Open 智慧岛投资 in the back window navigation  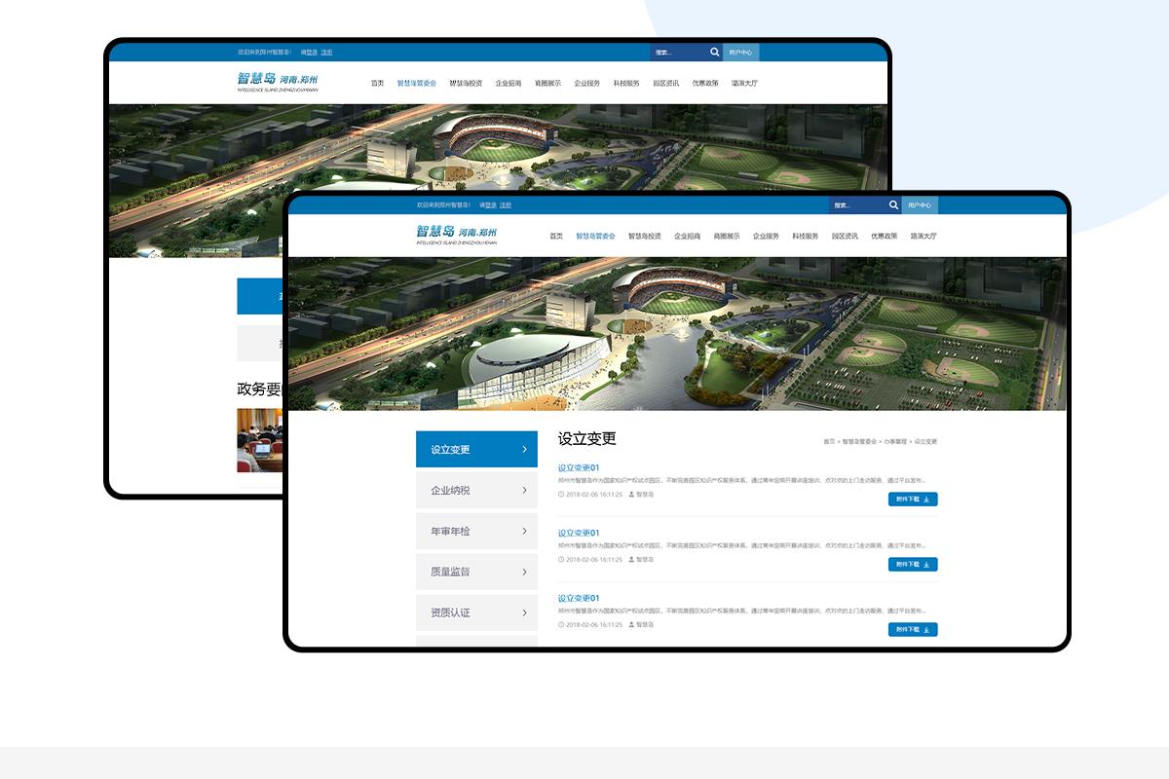[466, 84]
